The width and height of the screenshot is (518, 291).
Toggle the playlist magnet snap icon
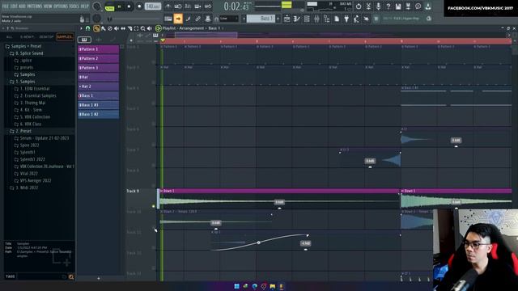(x=88, y=29)
